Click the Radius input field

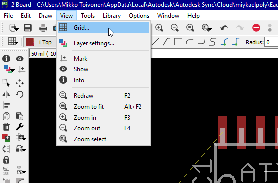pyautogui.click(x=271, y=42)
